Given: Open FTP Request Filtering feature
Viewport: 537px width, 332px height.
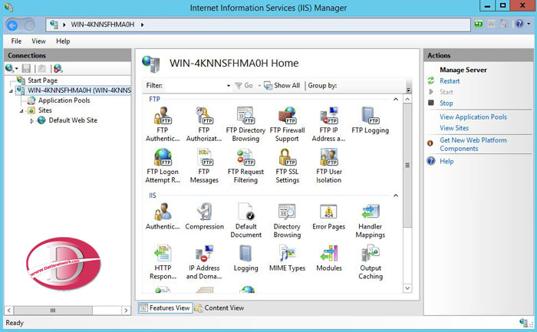Looking at the screenshot, I should tap(245, 166).
